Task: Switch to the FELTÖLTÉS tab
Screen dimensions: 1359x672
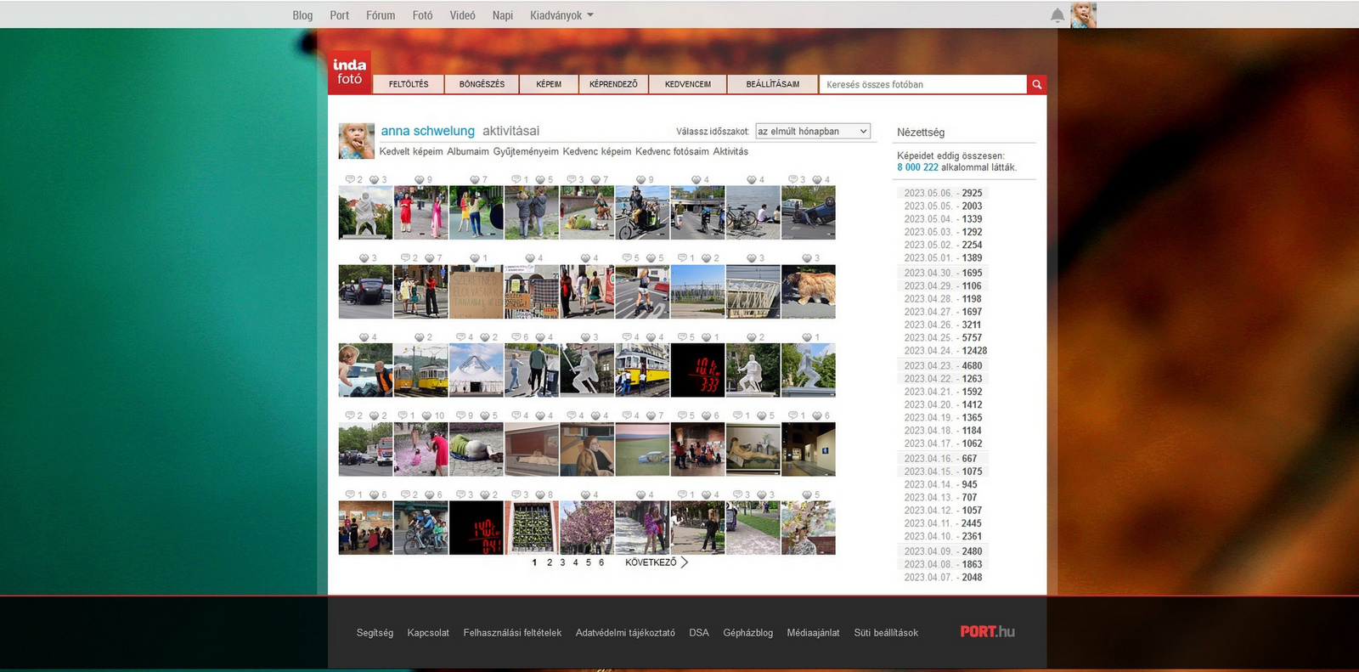Action: pos(409,84)
